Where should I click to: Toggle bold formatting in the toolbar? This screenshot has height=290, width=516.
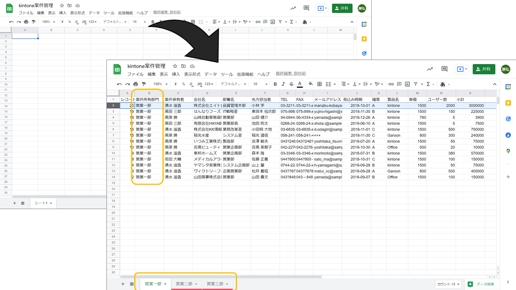coord(275,84)
